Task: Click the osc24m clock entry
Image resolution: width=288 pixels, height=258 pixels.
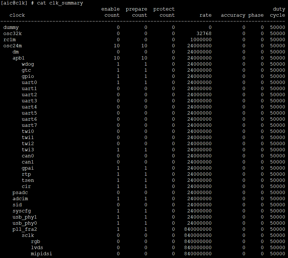Action: (x=13, y=46)
